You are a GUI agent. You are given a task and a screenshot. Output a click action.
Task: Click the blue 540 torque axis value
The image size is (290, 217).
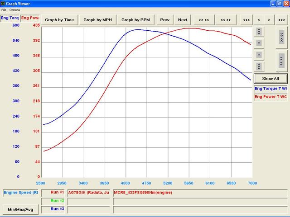tap(16, 40)
